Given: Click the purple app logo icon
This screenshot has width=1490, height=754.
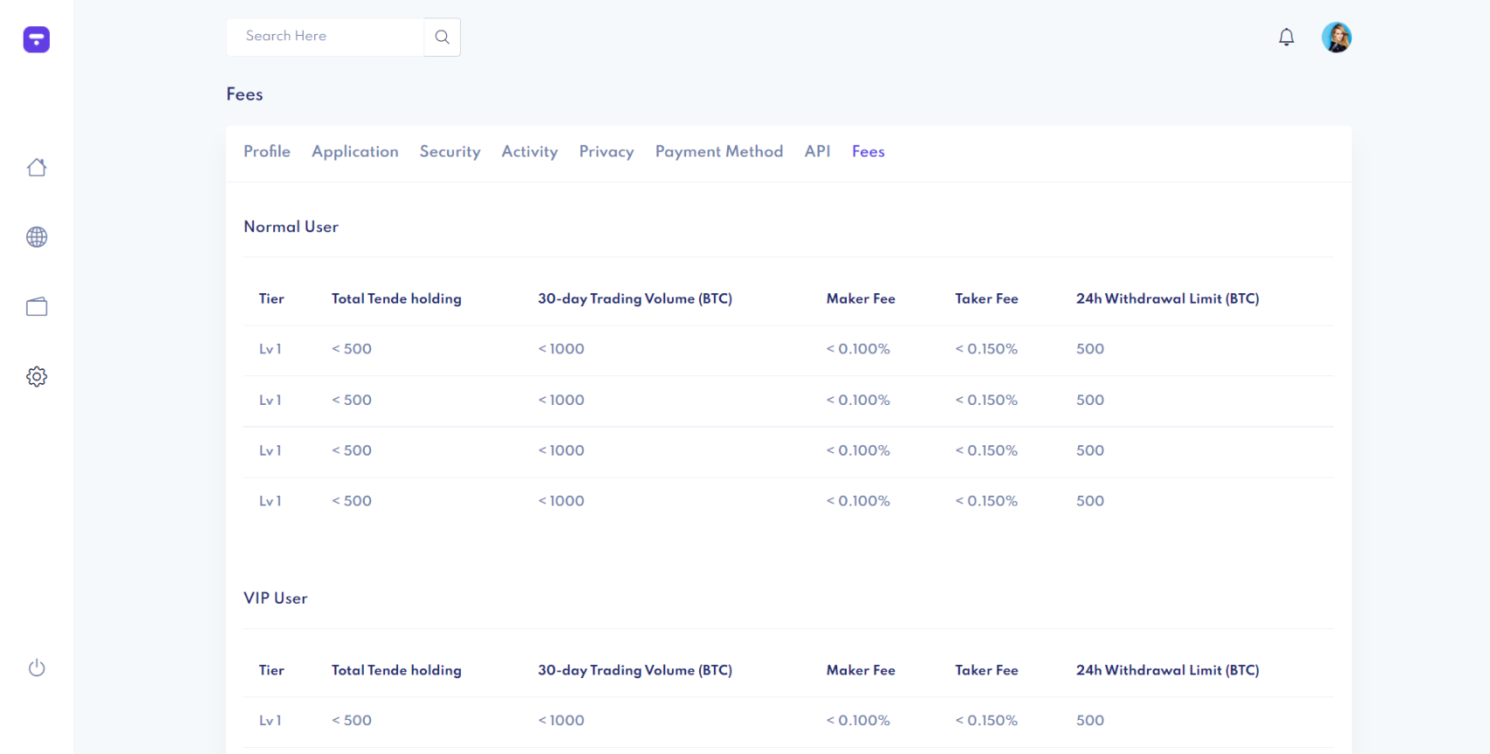Looking at the screenshot, I should point(37,39).
